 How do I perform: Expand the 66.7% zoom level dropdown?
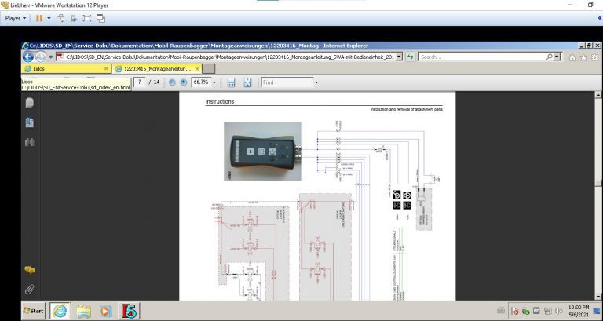(214, 82)
